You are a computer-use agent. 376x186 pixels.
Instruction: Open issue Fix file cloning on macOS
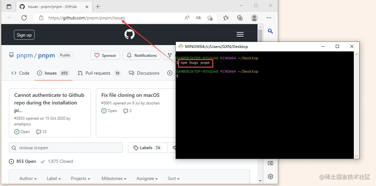click(130, 95)
